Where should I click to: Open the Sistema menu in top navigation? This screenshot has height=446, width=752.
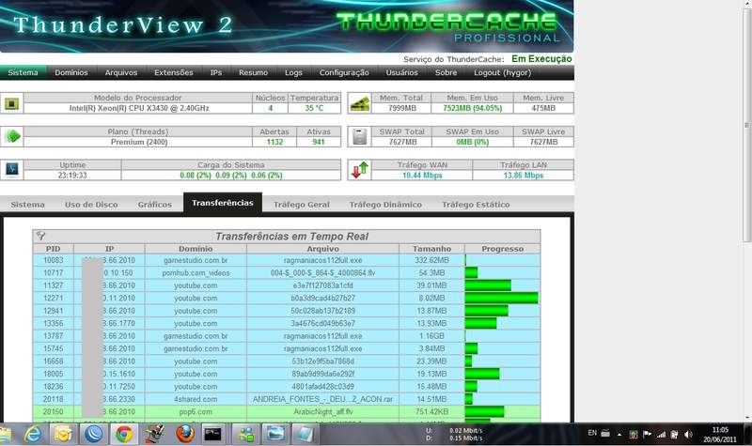pos(23,72)
